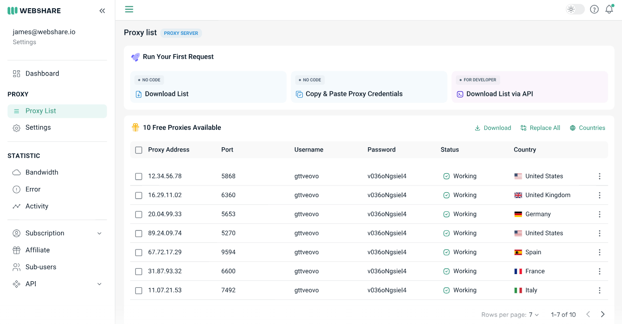
Task: Check the select-all checkbox in table header
Action: pyautogui.click(x=139, y=150)
